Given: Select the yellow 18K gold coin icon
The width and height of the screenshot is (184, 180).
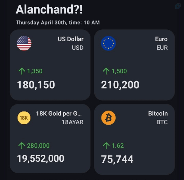Looking at the screenshot, I should pos(24,118).
